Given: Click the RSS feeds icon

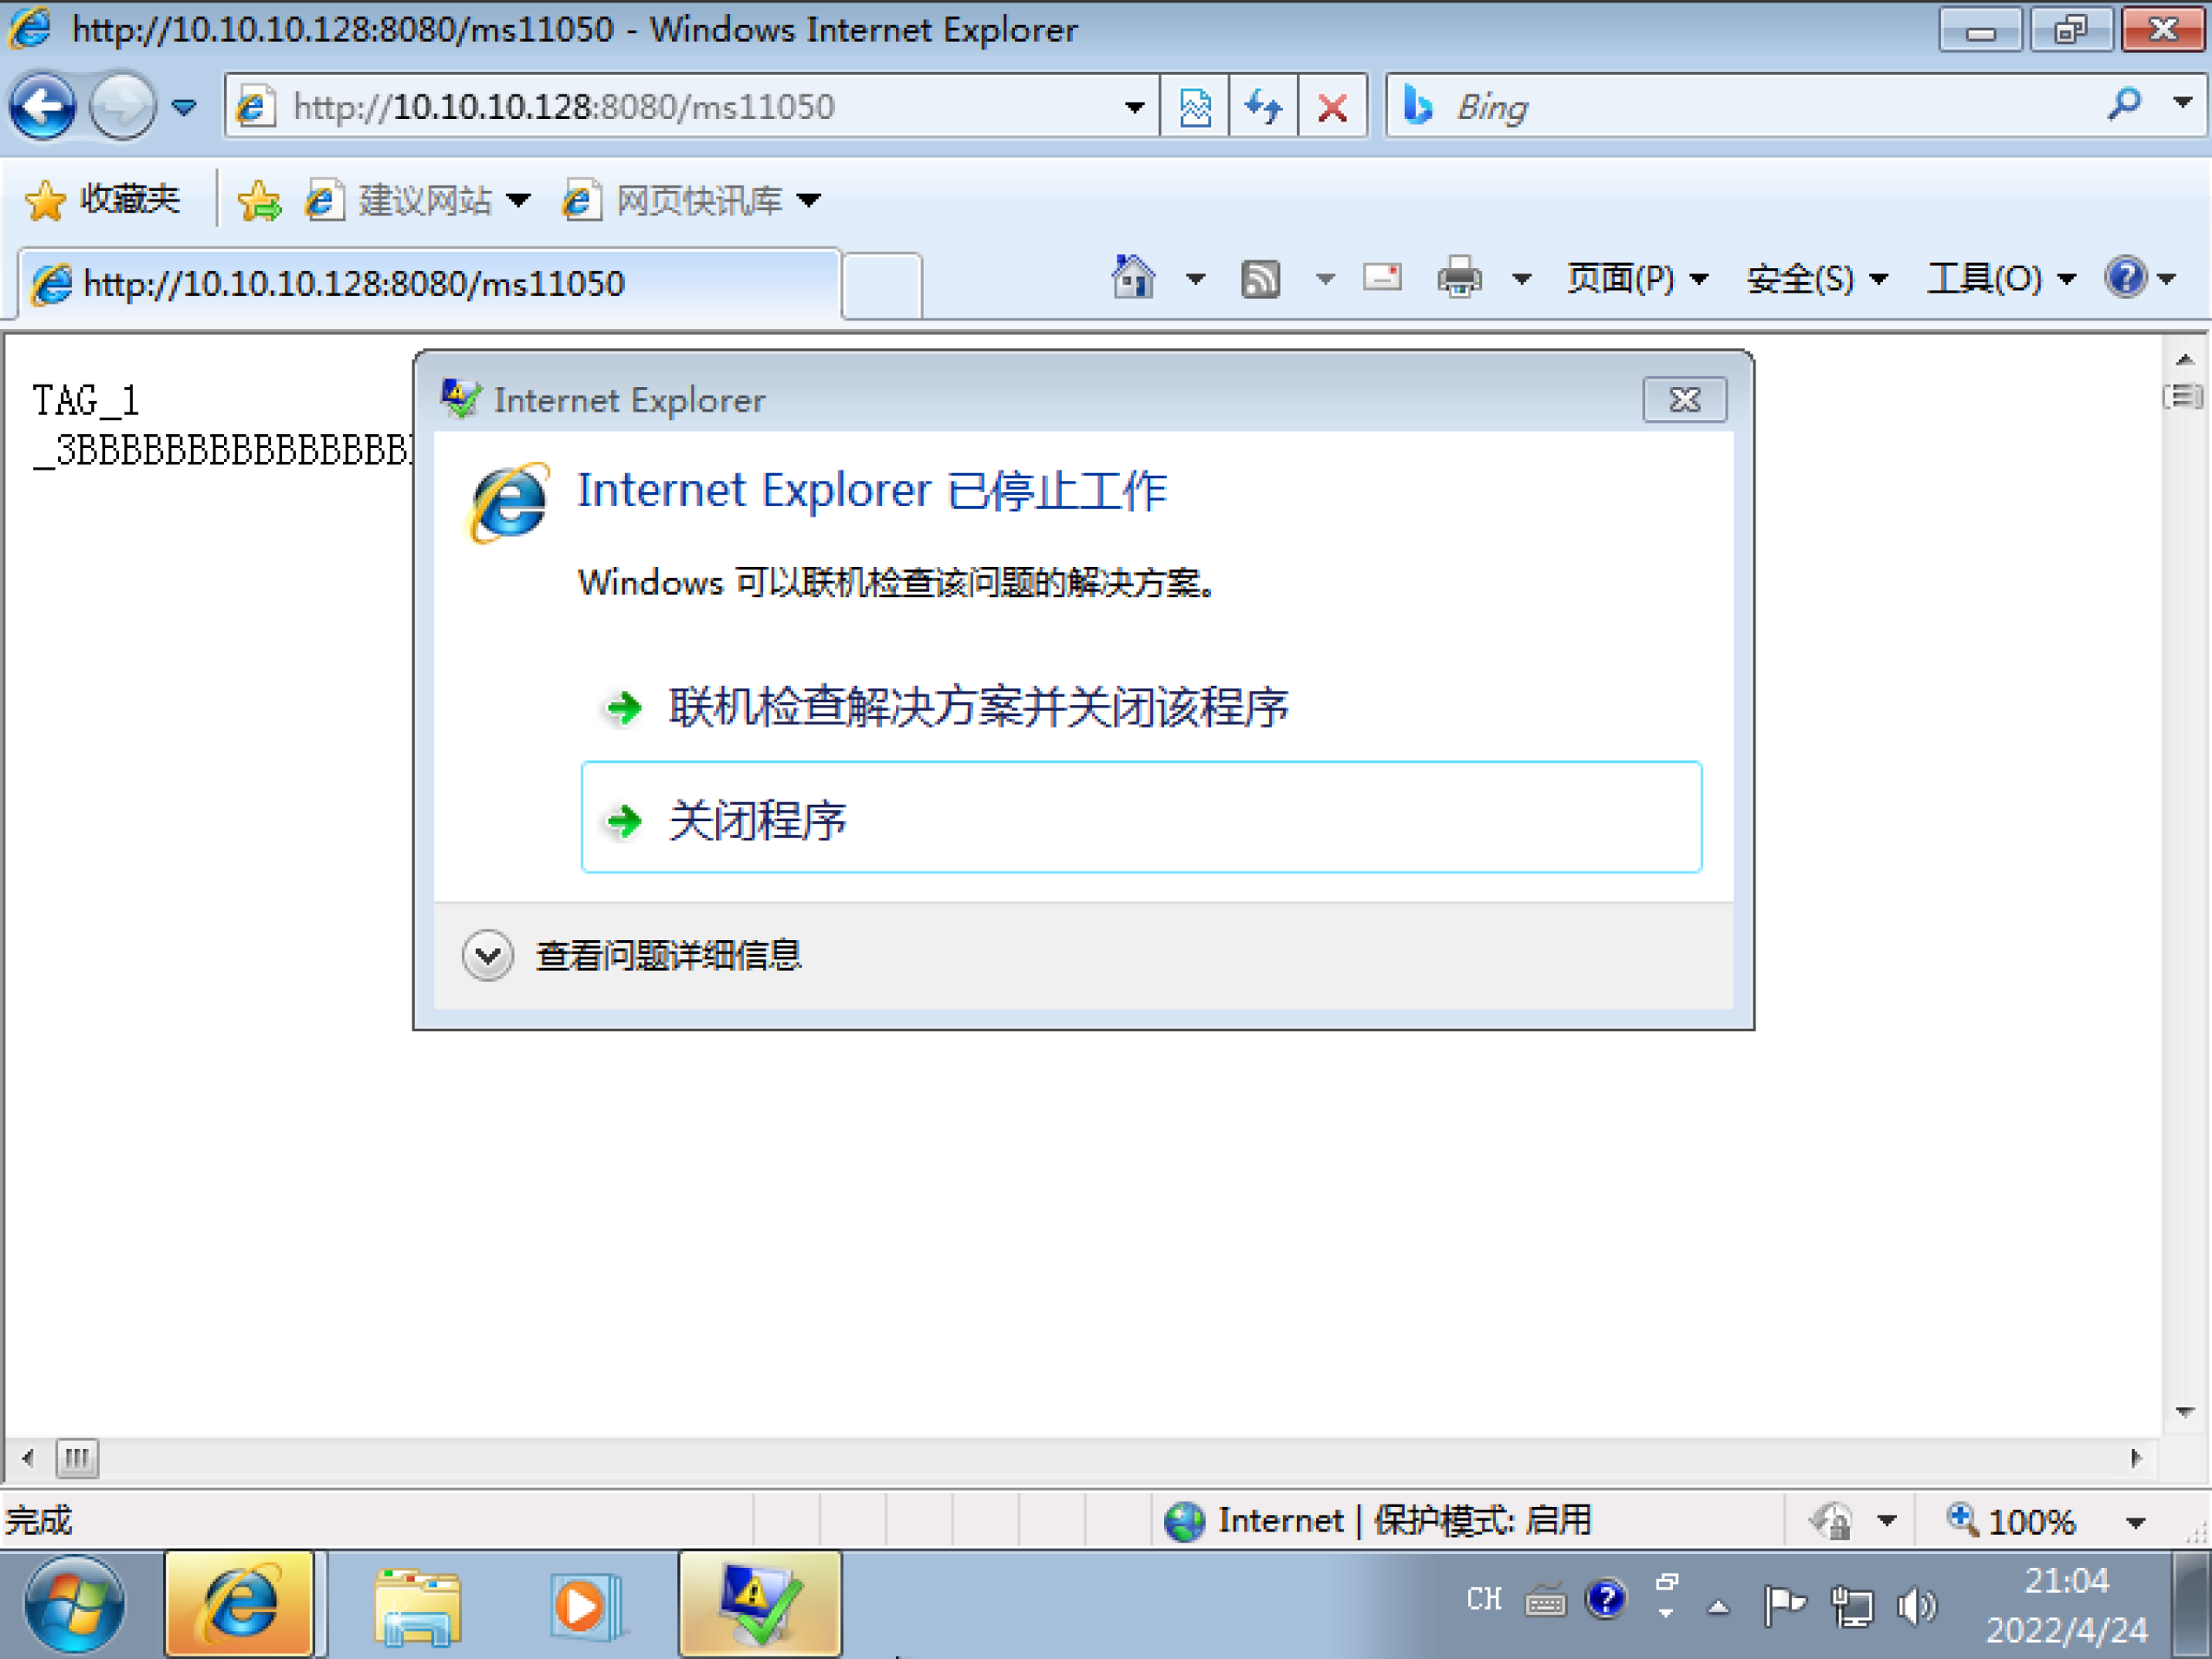Looking at the screenshot, I should [1260, 279].
